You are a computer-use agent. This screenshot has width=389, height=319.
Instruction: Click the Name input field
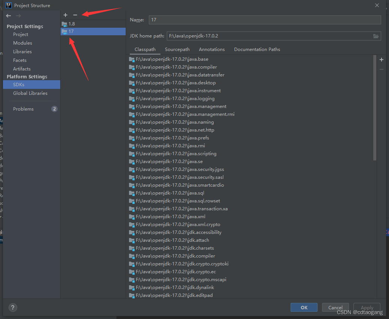[x=265, y=20]
